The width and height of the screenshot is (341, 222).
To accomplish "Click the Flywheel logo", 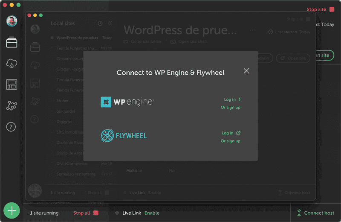I will coord(124,135).
